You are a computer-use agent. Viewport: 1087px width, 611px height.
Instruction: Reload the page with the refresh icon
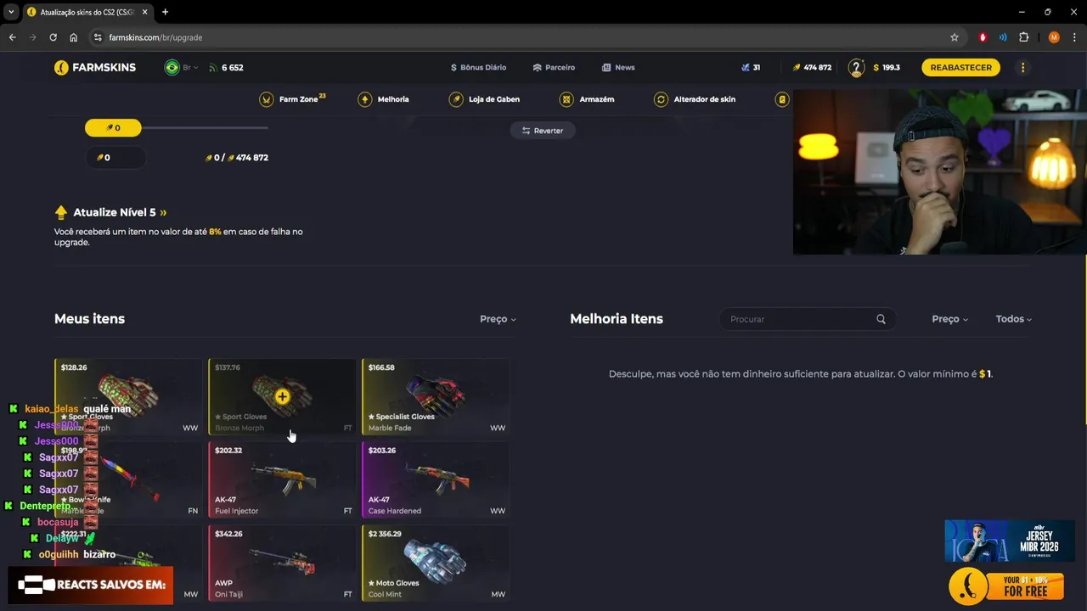tap(53, 37)
